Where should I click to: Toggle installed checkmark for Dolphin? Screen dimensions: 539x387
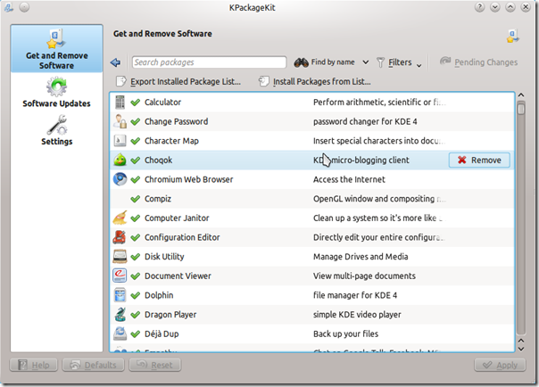click(136, 295)
